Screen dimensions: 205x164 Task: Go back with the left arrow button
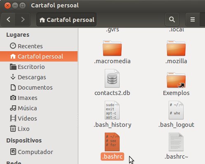tap(9, 19)
